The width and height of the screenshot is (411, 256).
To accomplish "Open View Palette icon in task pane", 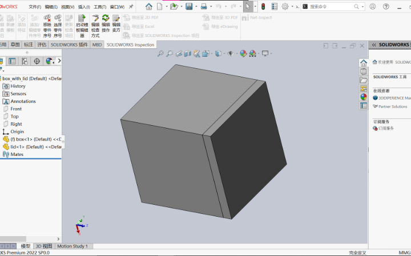I will 363,89.
